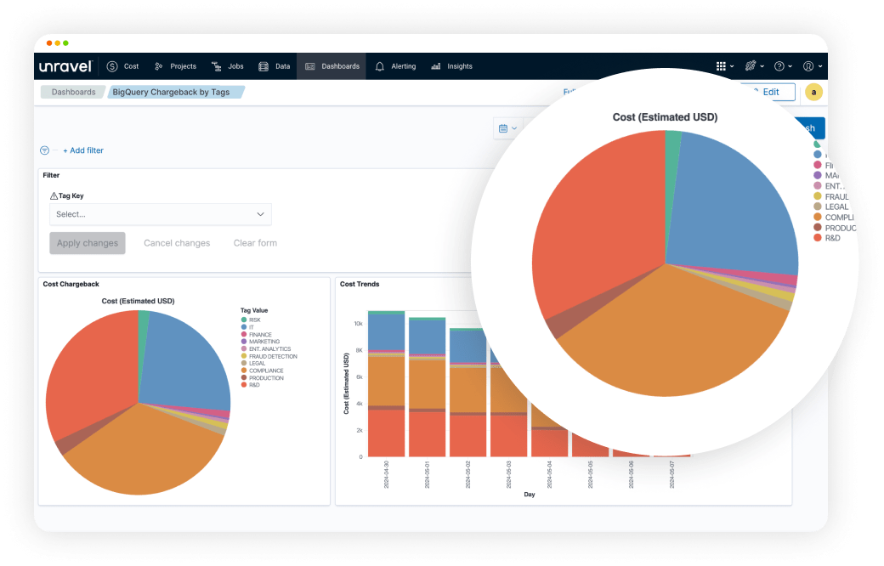884x566 pixels.
Task: Click the yellow user avatar badge
Action: [813, 93]
